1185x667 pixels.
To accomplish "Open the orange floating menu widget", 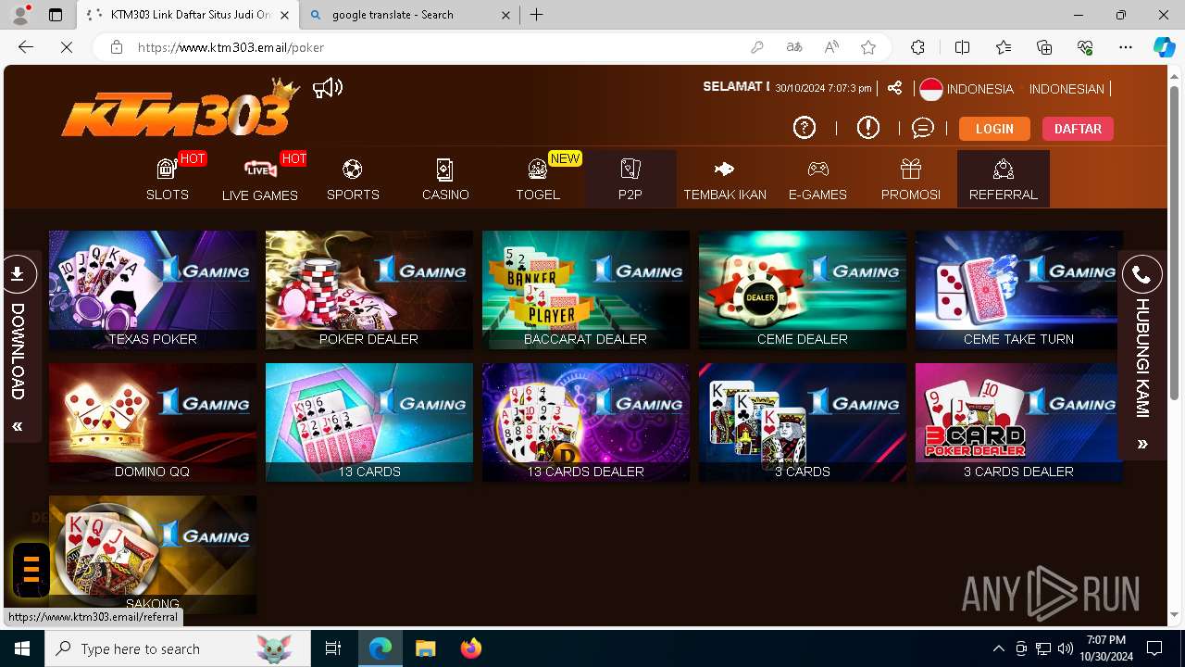I will coord(31,569).
